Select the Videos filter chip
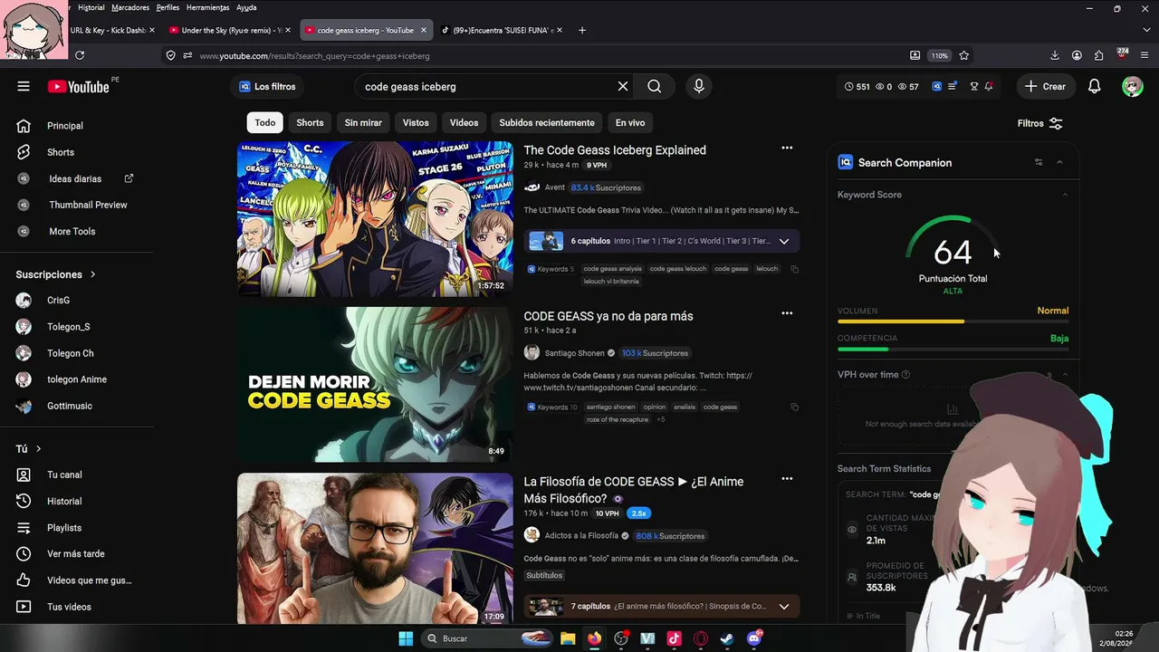 click(x=464, y=123)
